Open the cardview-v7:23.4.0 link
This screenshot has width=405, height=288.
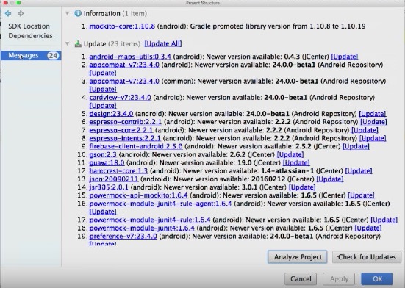(120, 98)
